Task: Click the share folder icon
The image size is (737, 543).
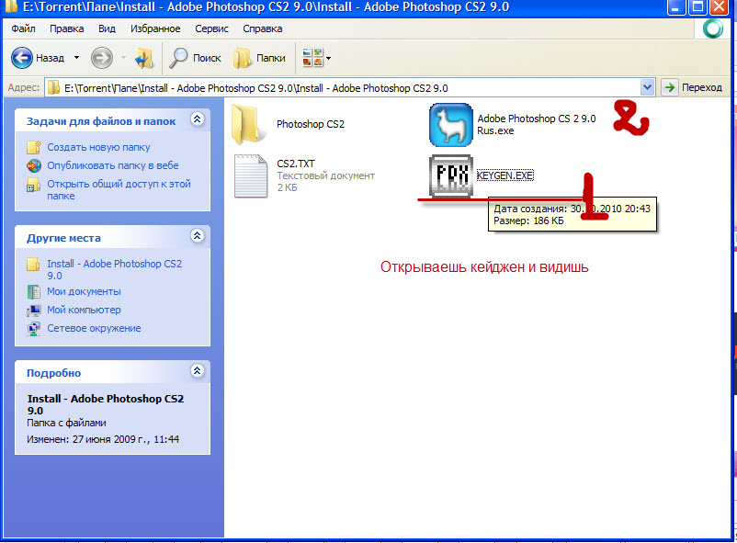Action: 34,185
